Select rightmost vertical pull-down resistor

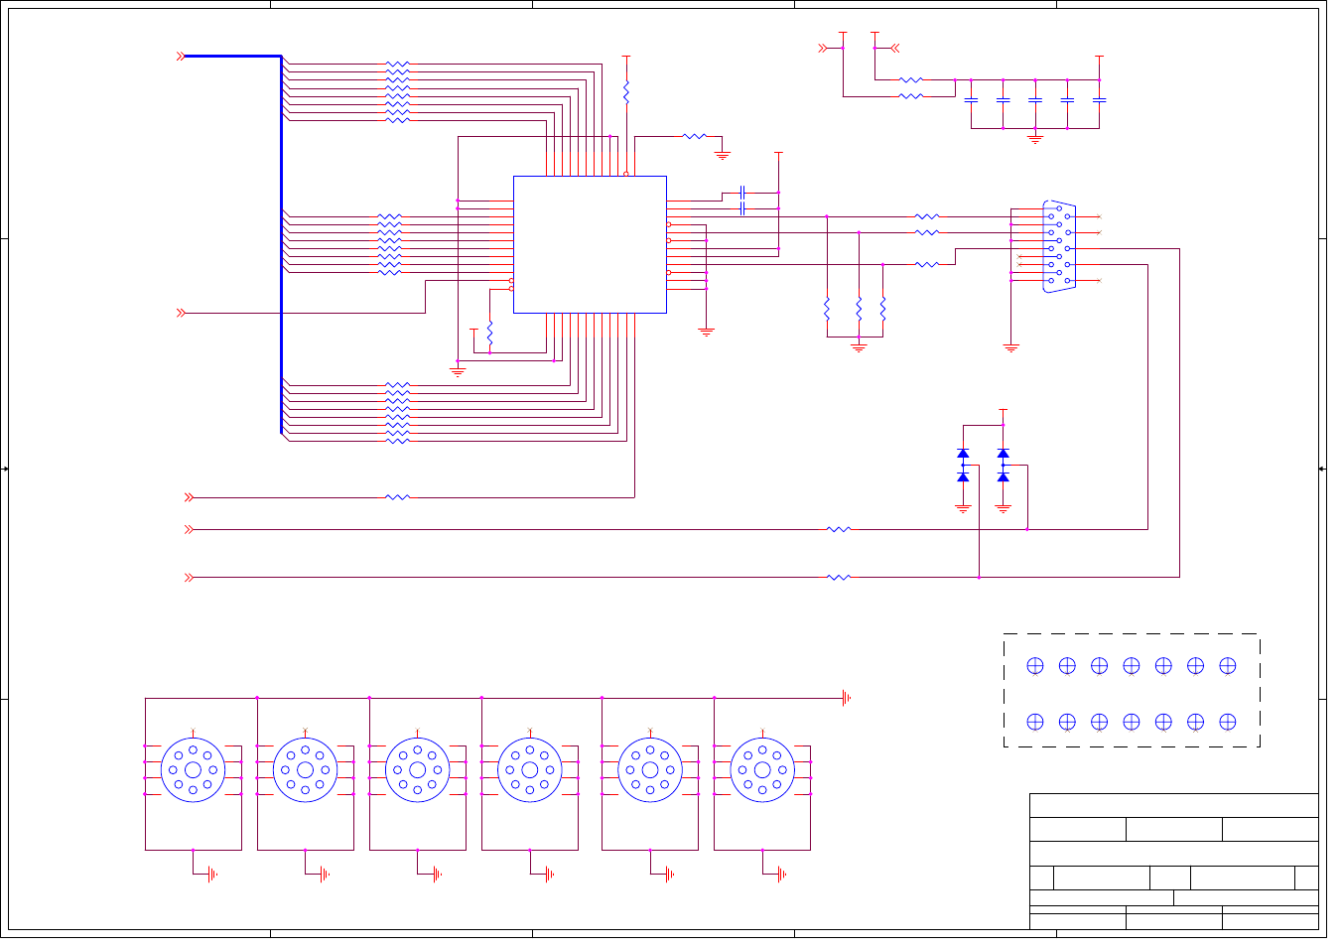pyautogui.click(x=882, y=309)
